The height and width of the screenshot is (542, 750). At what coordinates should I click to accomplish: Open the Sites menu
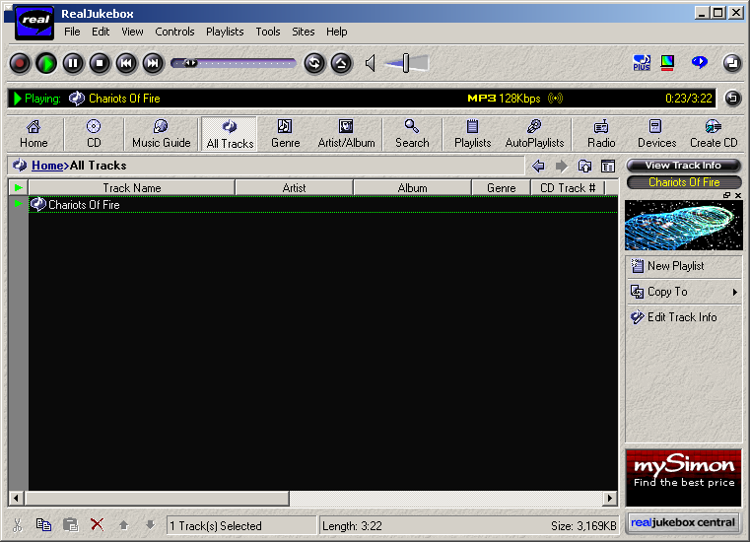coord(304,32)
